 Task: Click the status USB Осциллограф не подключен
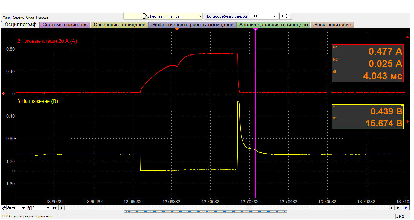(x=28, y=216)
